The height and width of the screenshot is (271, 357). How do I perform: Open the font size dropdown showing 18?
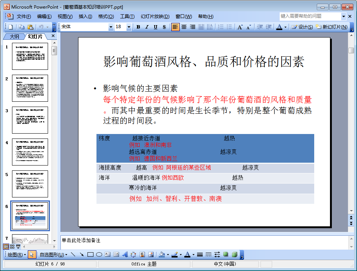point(129,27)
